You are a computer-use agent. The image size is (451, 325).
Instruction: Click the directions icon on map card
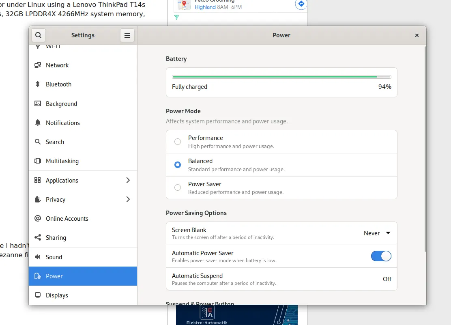click(301, 4)
